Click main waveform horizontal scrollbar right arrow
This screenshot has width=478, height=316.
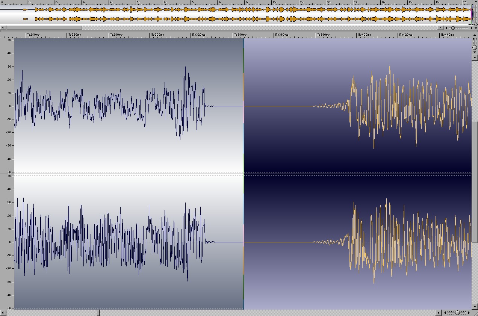[439, 313]
